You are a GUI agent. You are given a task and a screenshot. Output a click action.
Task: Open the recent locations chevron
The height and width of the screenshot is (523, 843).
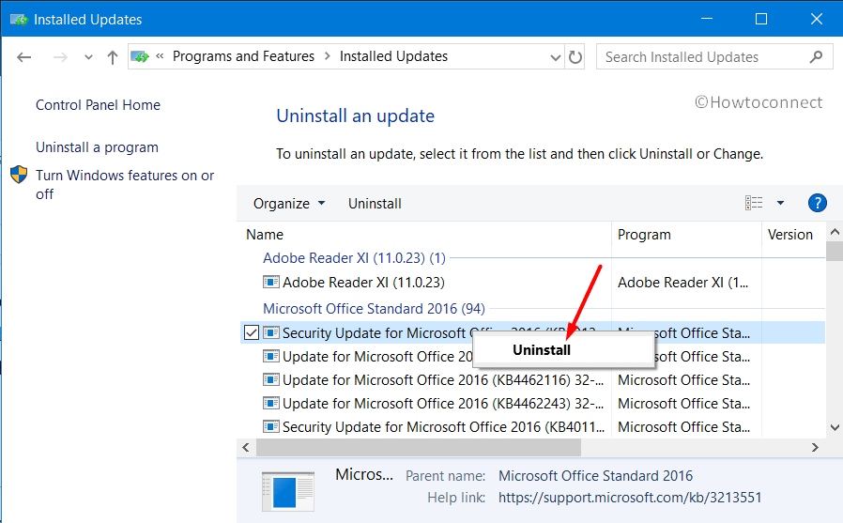point(88,57)
